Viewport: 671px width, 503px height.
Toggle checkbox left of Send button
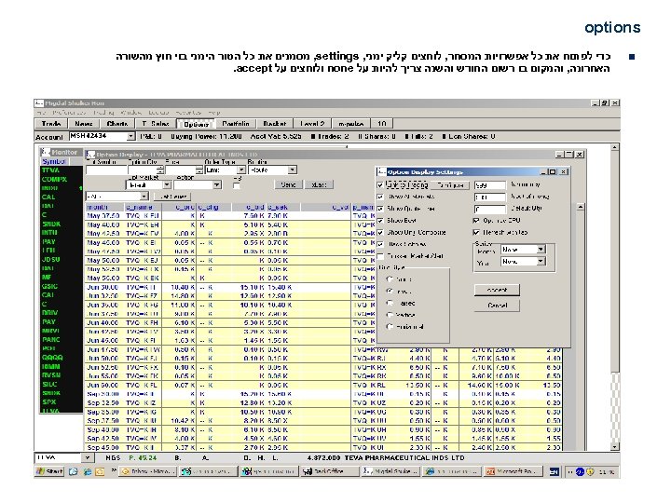pyautogui.click(x=236, y=185)
